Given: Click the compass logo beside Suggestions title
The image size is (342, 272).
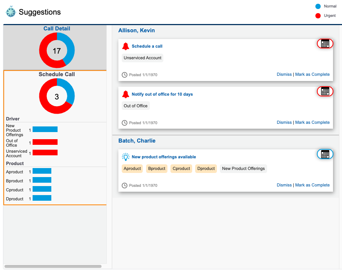Looking at the screenshot, I should coord(10,12).
